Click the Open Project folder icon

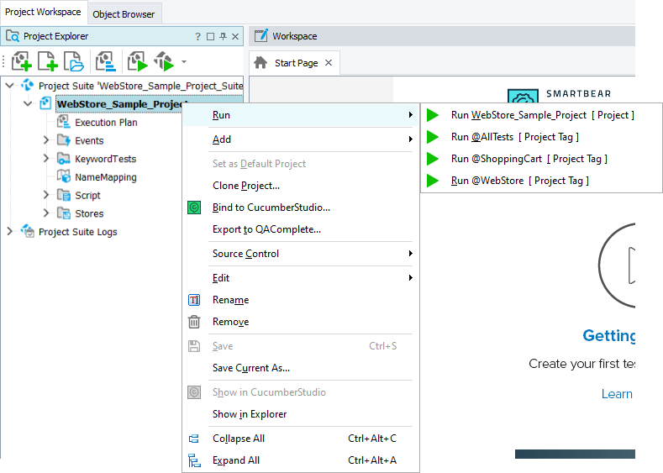(x=74, y=61)
